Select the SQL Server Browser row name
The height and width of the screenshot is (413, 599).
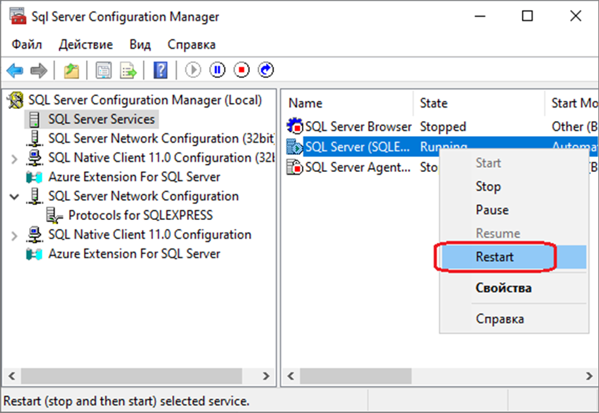pyautogui.click(x=358, y=127)
